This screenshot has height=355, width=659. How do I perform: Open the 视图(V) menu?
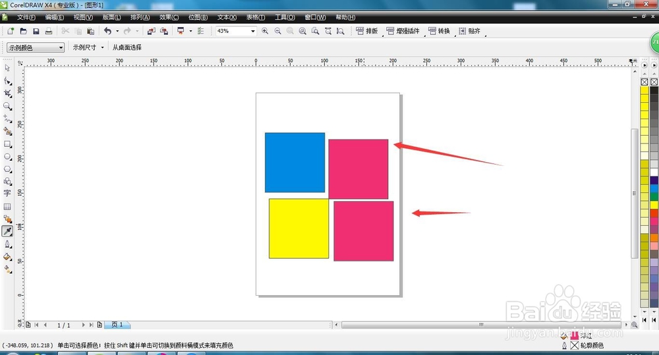pyautogui.click(x=83, y=17)
